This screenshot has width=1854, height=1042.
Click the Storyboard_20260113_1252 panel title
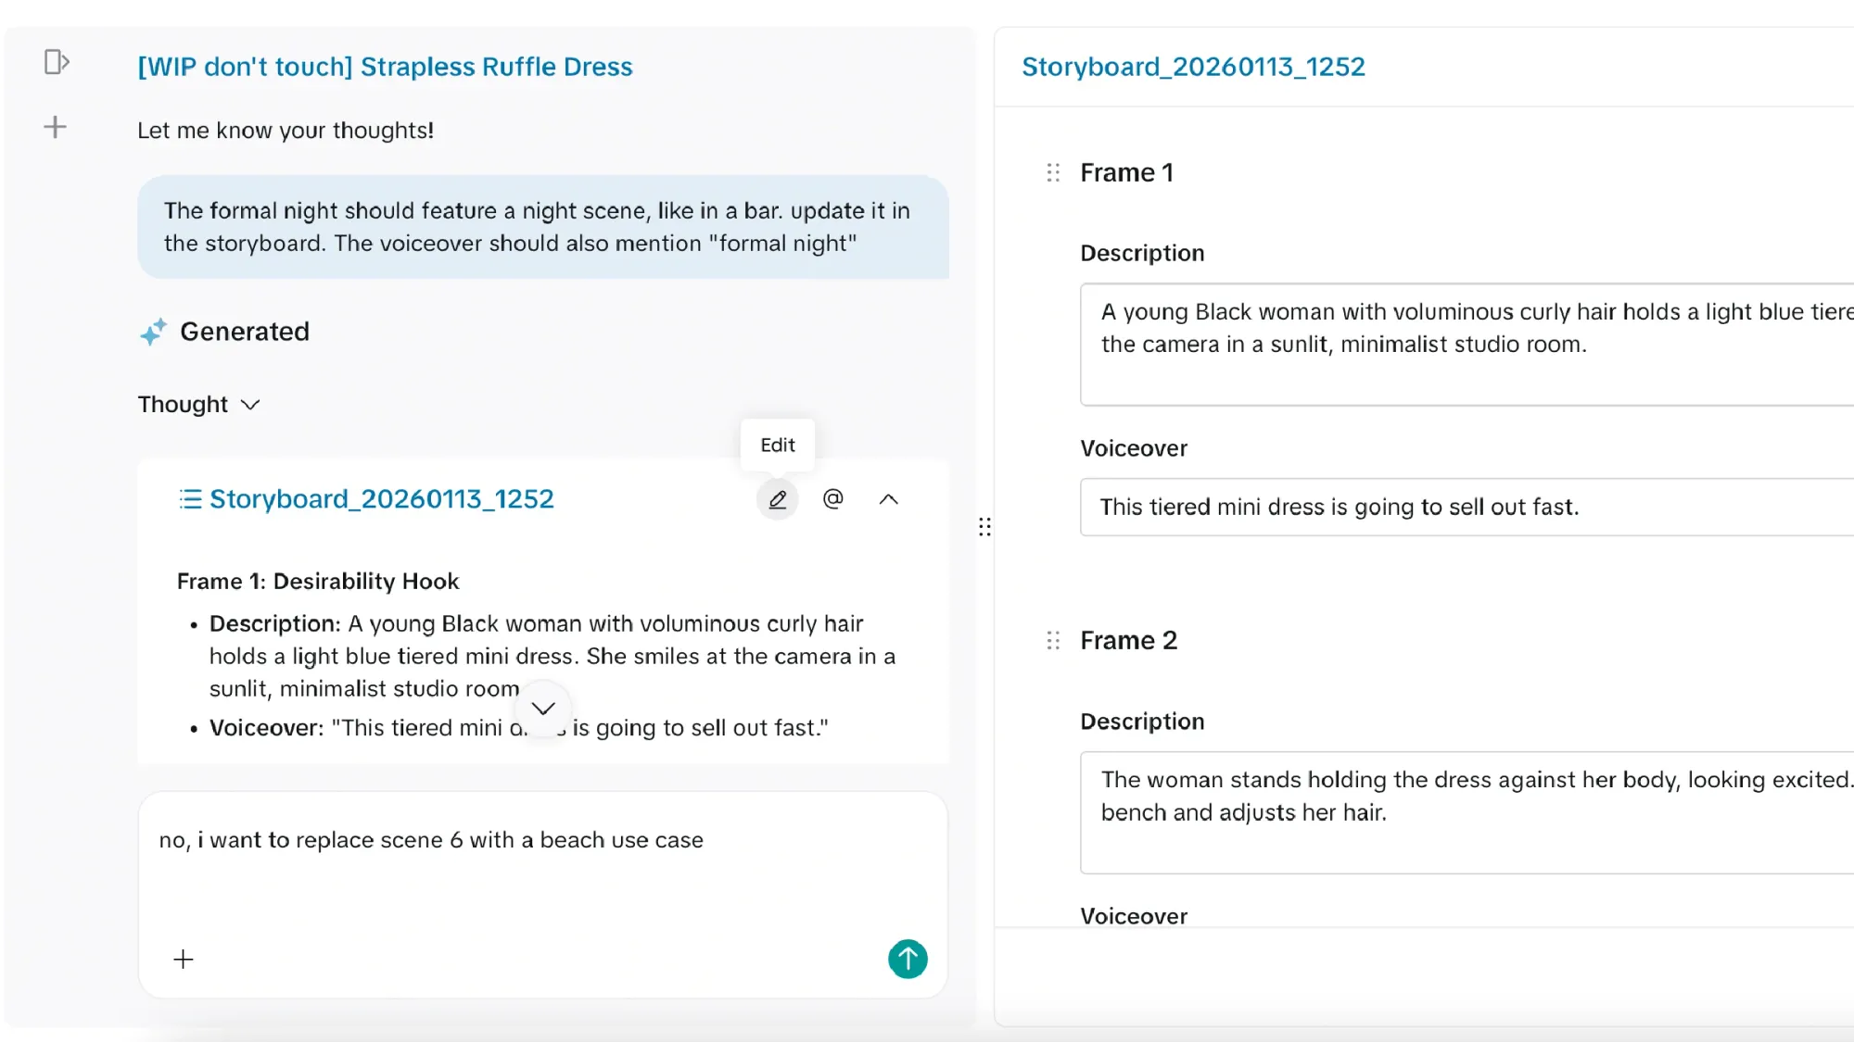[1193, 67]
